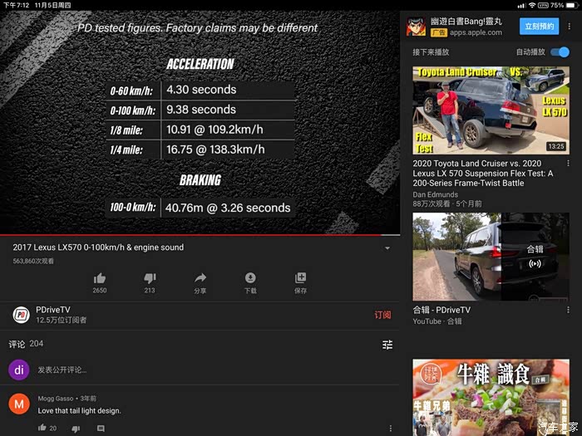Dislike the video with 213 dislikes
582x436 pixels.
(x=150, y=278)
